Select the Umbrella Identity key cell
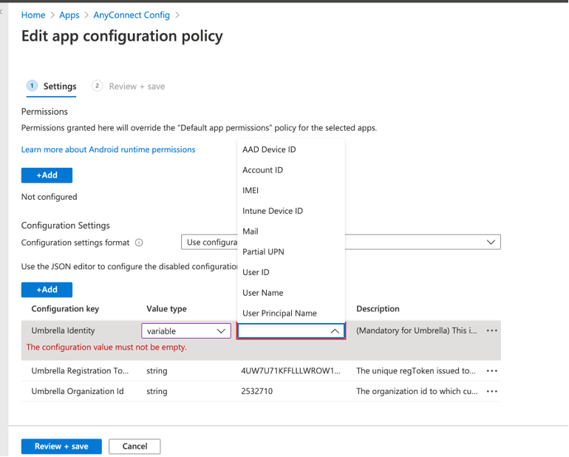Image resolution: width=569 pixels, height=457 pixels. [63, 331]
